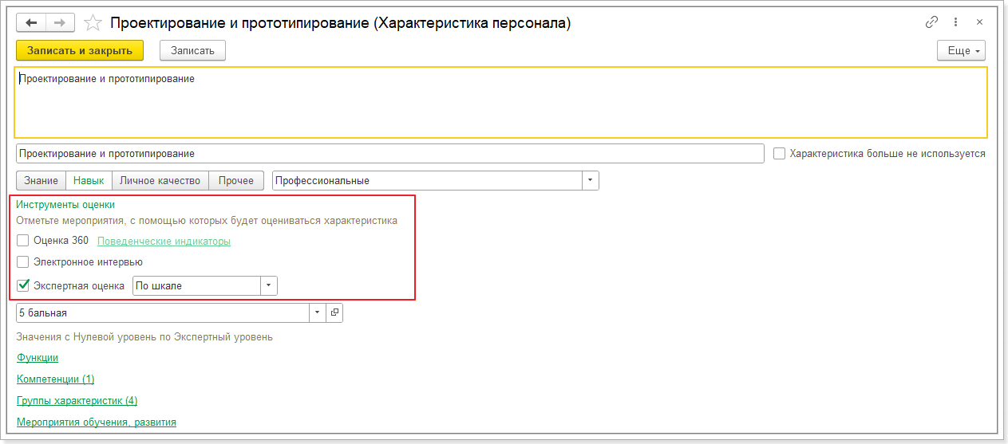Uncheck Экспертная оценка checkbox

[x=23, y=285]
